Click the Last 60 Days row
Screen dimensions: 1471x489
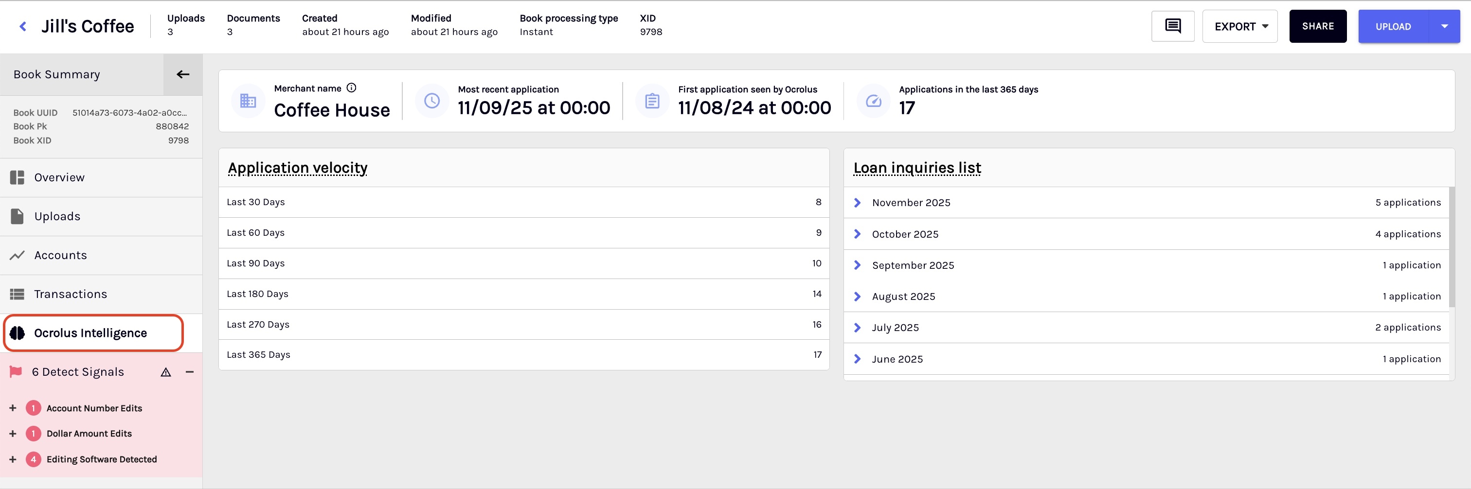[x=523, y=233]
